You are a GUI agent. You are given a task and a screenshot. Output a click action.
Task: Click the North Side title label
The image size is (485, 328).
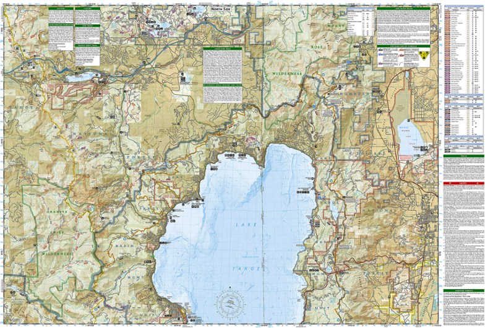(x=222, y=9)
